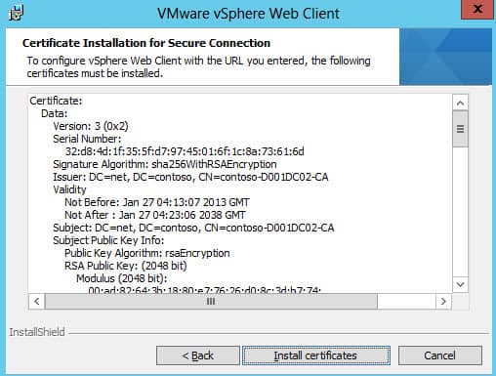Click the Not Before Jan 27 2013 line
The height and width of the screenshot is (376, 496).
click(157, 202)
